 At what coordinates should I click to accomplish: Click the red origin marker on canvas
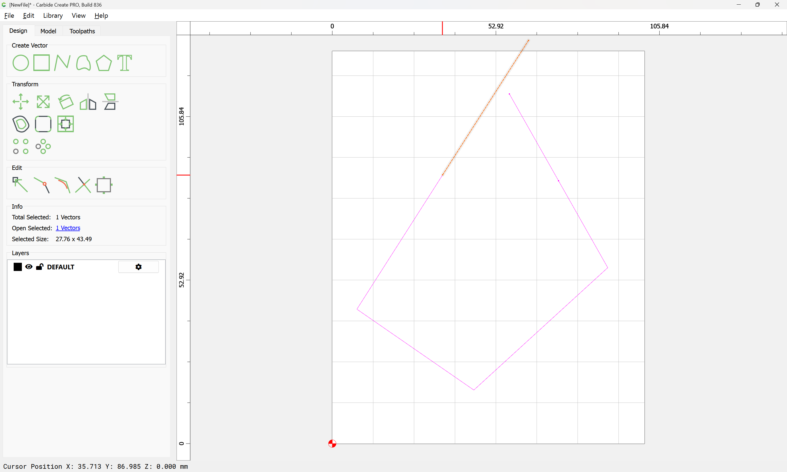(332, 443)
